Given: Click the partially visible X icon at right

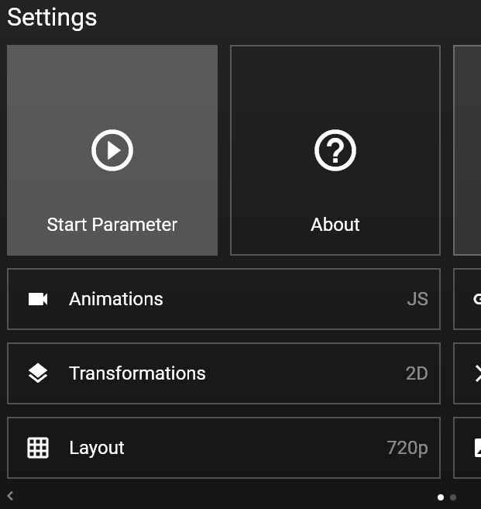Looking at the screenshot, I should coord(478,373).
